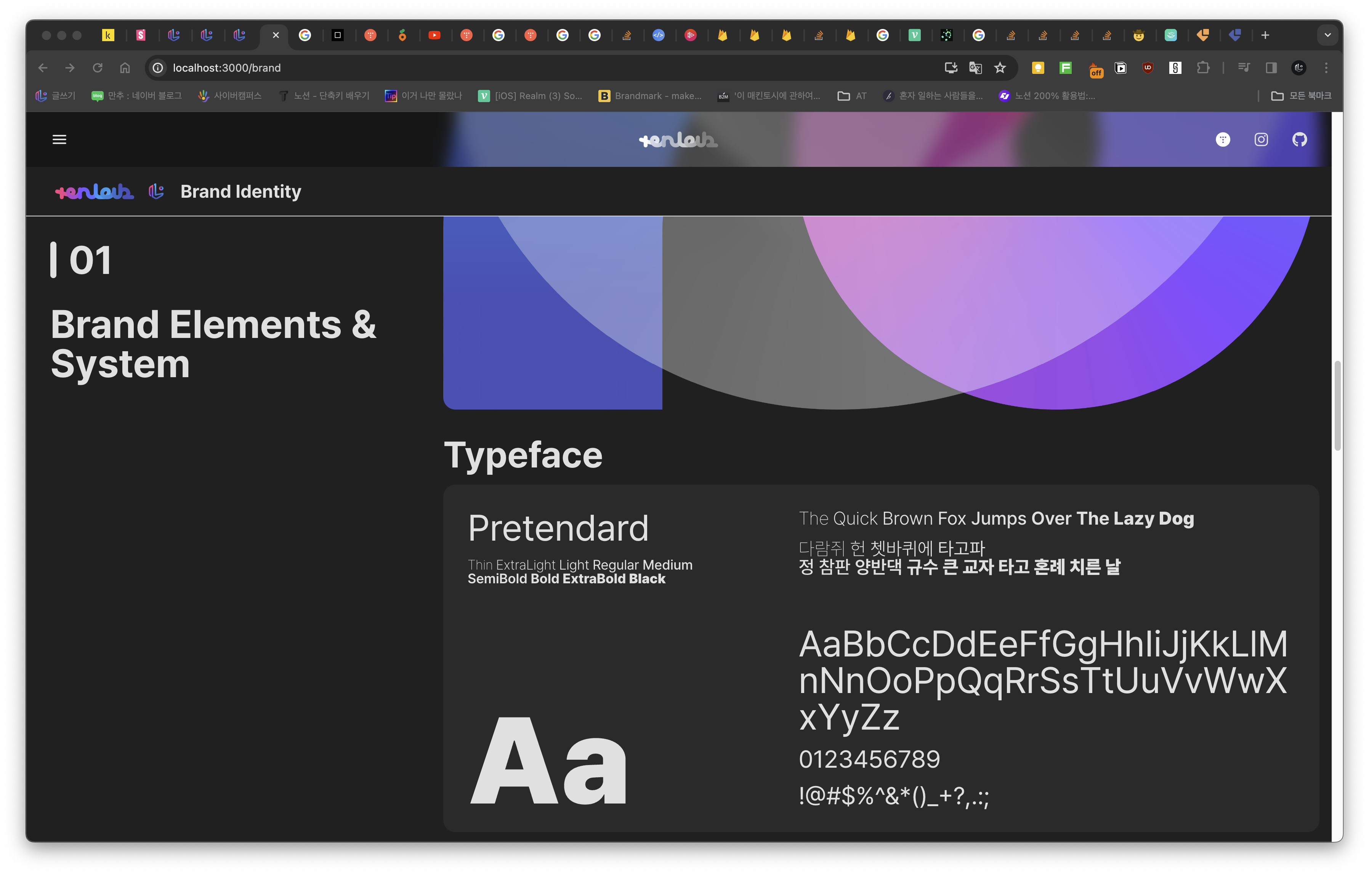Expand the tab search chevron dropdown
This screenshot has height=874, width=1369.
tap(1327, 35)
